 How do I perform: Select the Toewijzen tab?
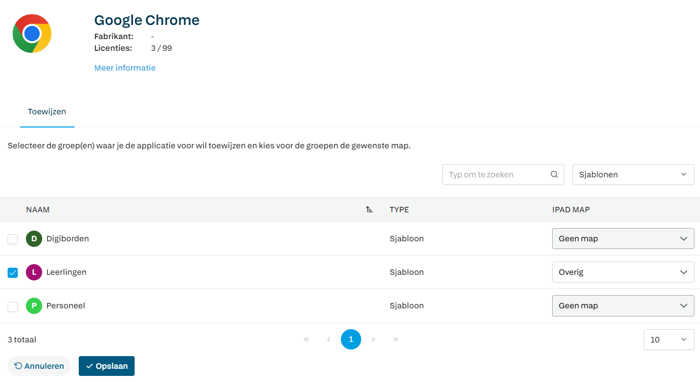[47, 112]
